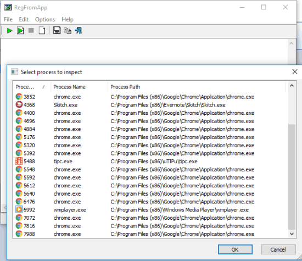The width and height of the screenshot is (302, 261).
Task: Click the wmplayer icon in row 6992
Action: pos(19,209)
